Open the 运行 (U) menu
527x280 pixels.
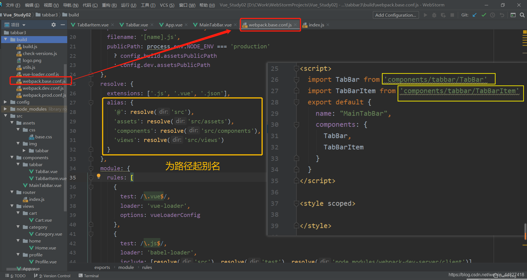click(128, 5)
